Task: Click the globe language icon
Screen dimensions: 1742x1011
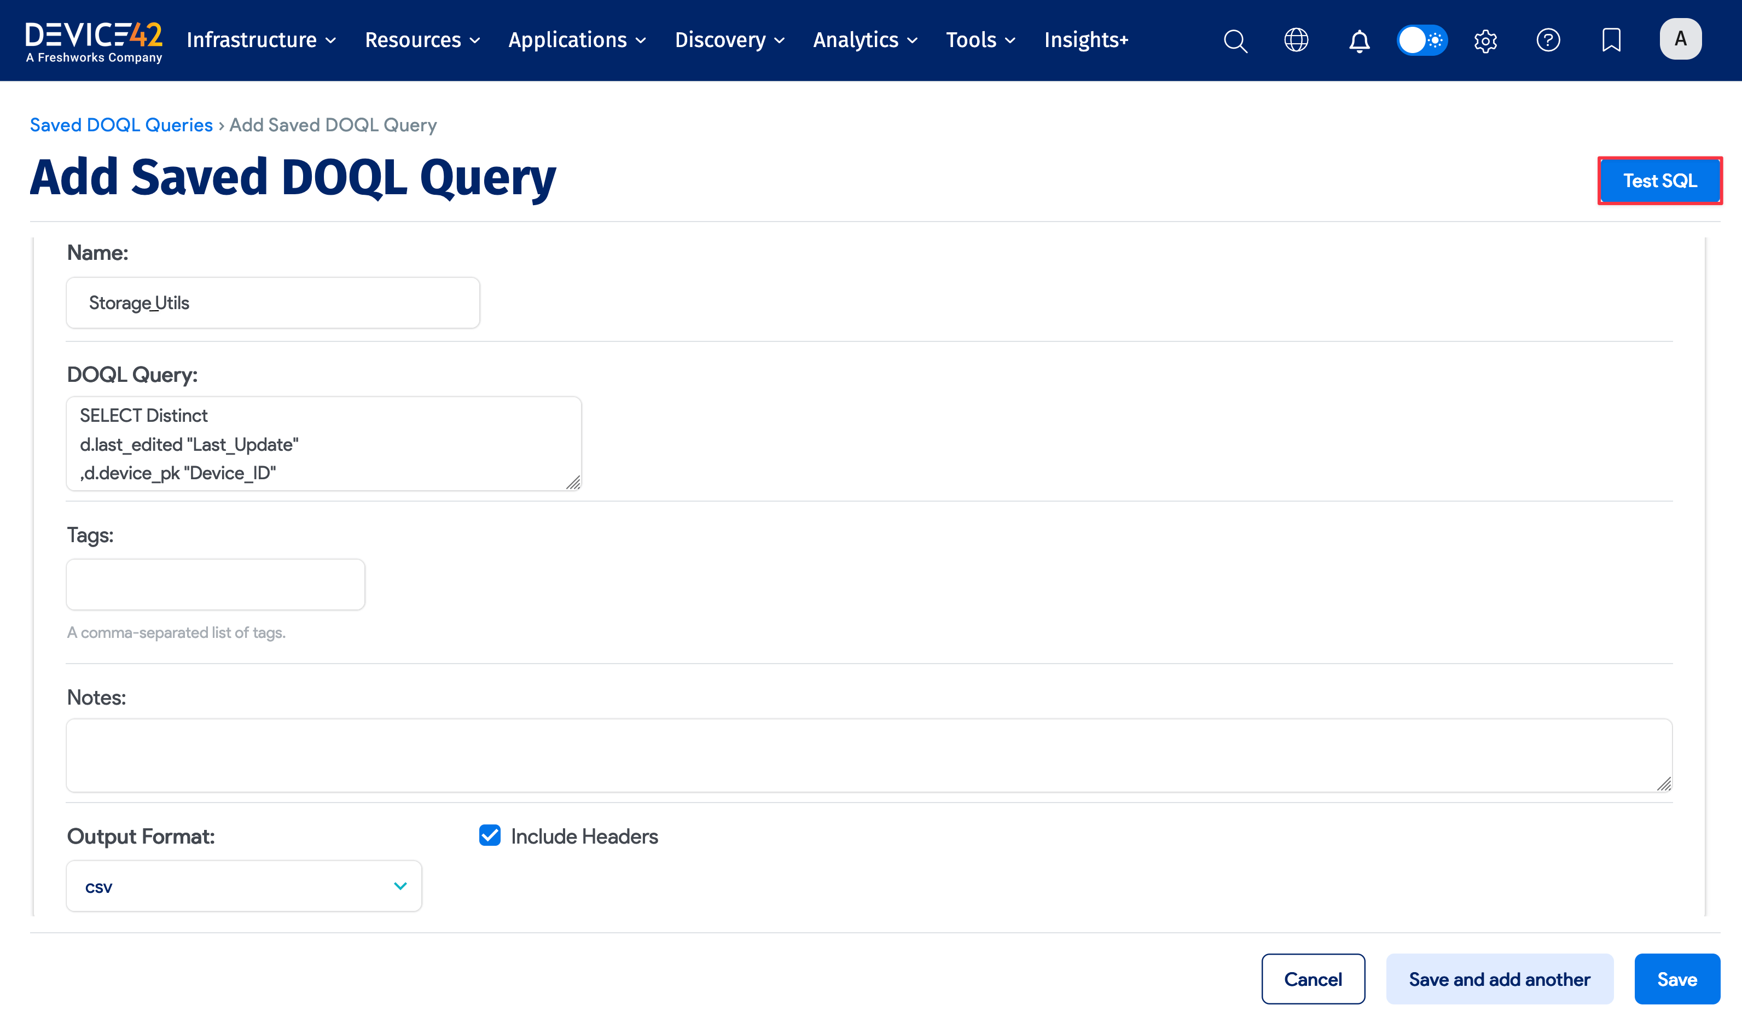Action: (1296, 41)
